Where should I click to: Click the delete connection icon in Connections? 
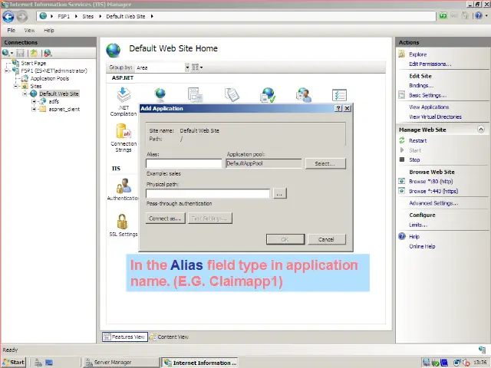click(x=48, y=53)
